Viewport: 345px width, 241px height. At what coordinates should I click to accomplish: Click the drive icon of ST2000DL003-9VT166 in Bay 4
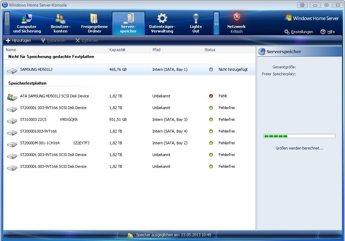[x=12, y=132]
